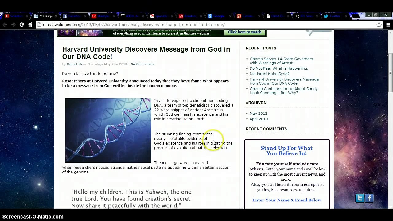Open sidebar 'Harvard University Discovers Message' post link

pyautogui.click(x=284, y=81)
